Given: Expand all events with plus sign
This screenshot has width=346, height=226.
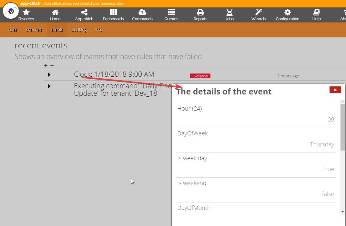Looking at the screenshot, I should tap(46, 65).
